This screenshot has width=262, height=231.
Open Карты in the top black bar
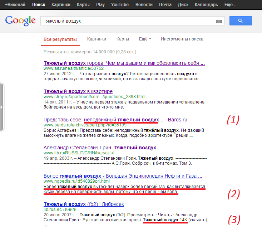point(83,5)
